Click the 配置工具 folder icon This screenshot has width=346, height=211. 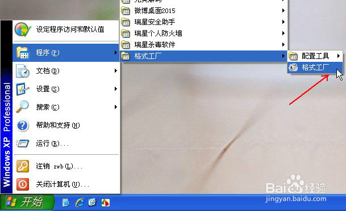(x=293, y=56)
